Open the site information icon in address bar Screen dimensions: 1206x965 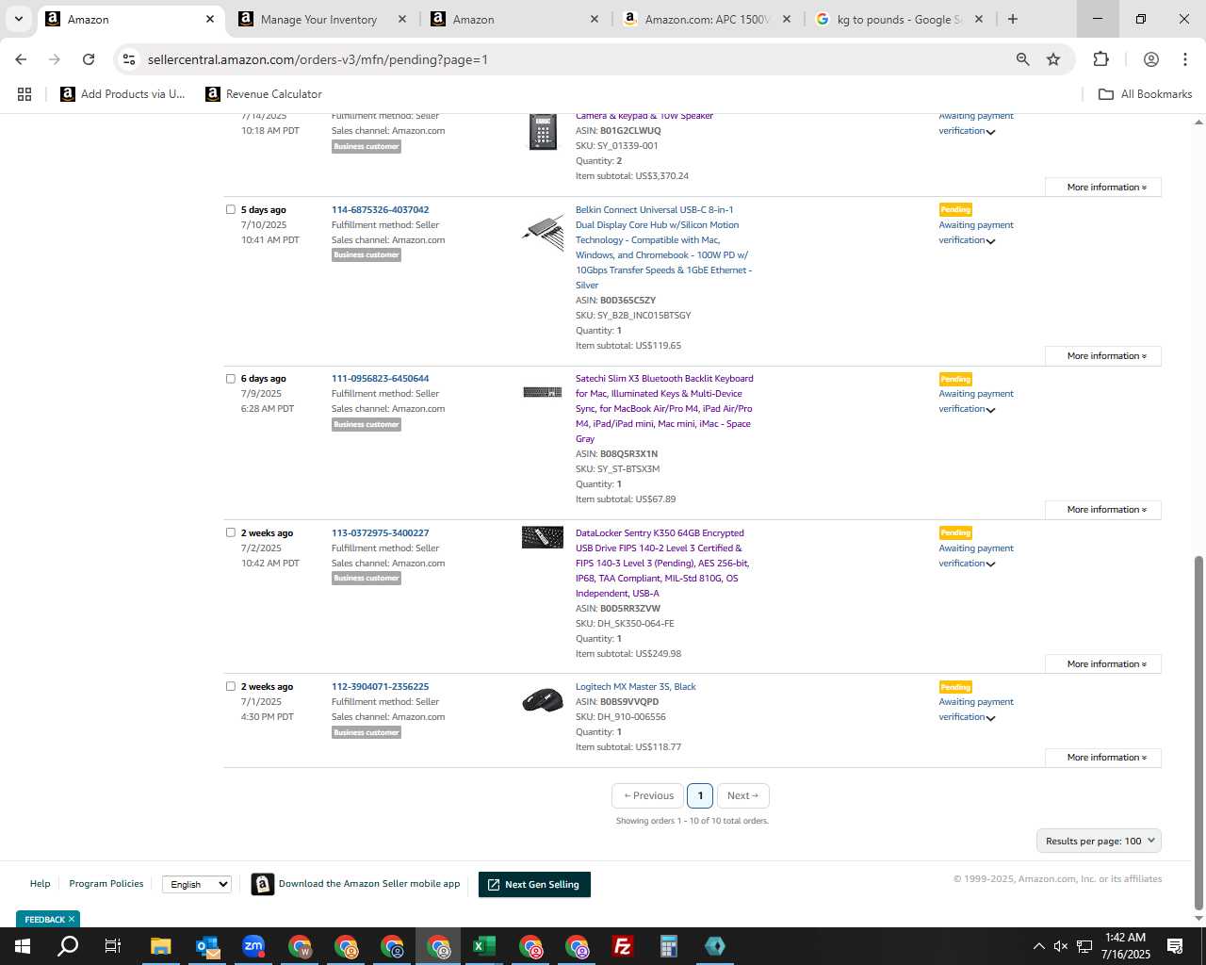click(x=129, y=59)
